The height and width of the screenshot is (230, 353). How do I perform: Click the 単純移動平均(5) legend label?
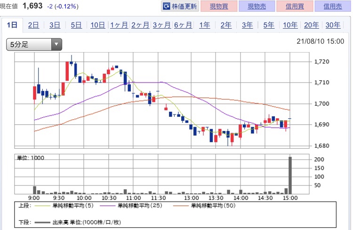(73, 205)
